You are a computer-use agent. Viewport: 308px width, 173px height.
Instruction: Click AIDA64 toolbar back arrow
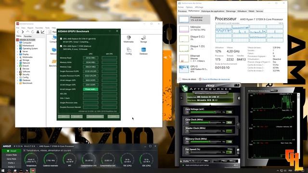(x=18, y=32)
